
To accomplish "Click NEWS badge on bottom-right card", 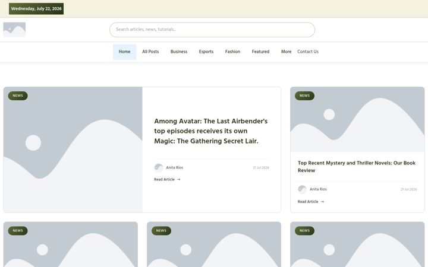I will [x=304, y=230].
